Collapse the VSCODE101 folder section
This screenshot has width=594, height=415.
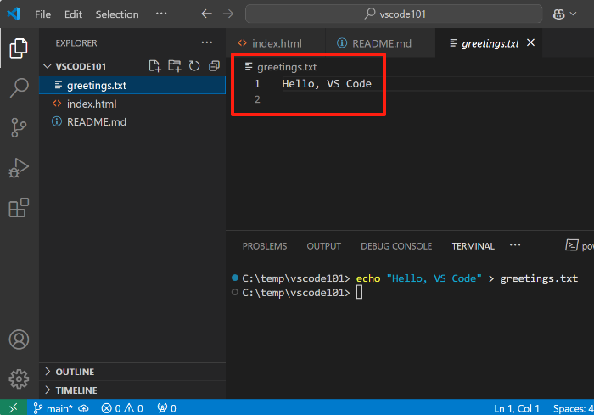pyautogui.click(x=48, y=66)
